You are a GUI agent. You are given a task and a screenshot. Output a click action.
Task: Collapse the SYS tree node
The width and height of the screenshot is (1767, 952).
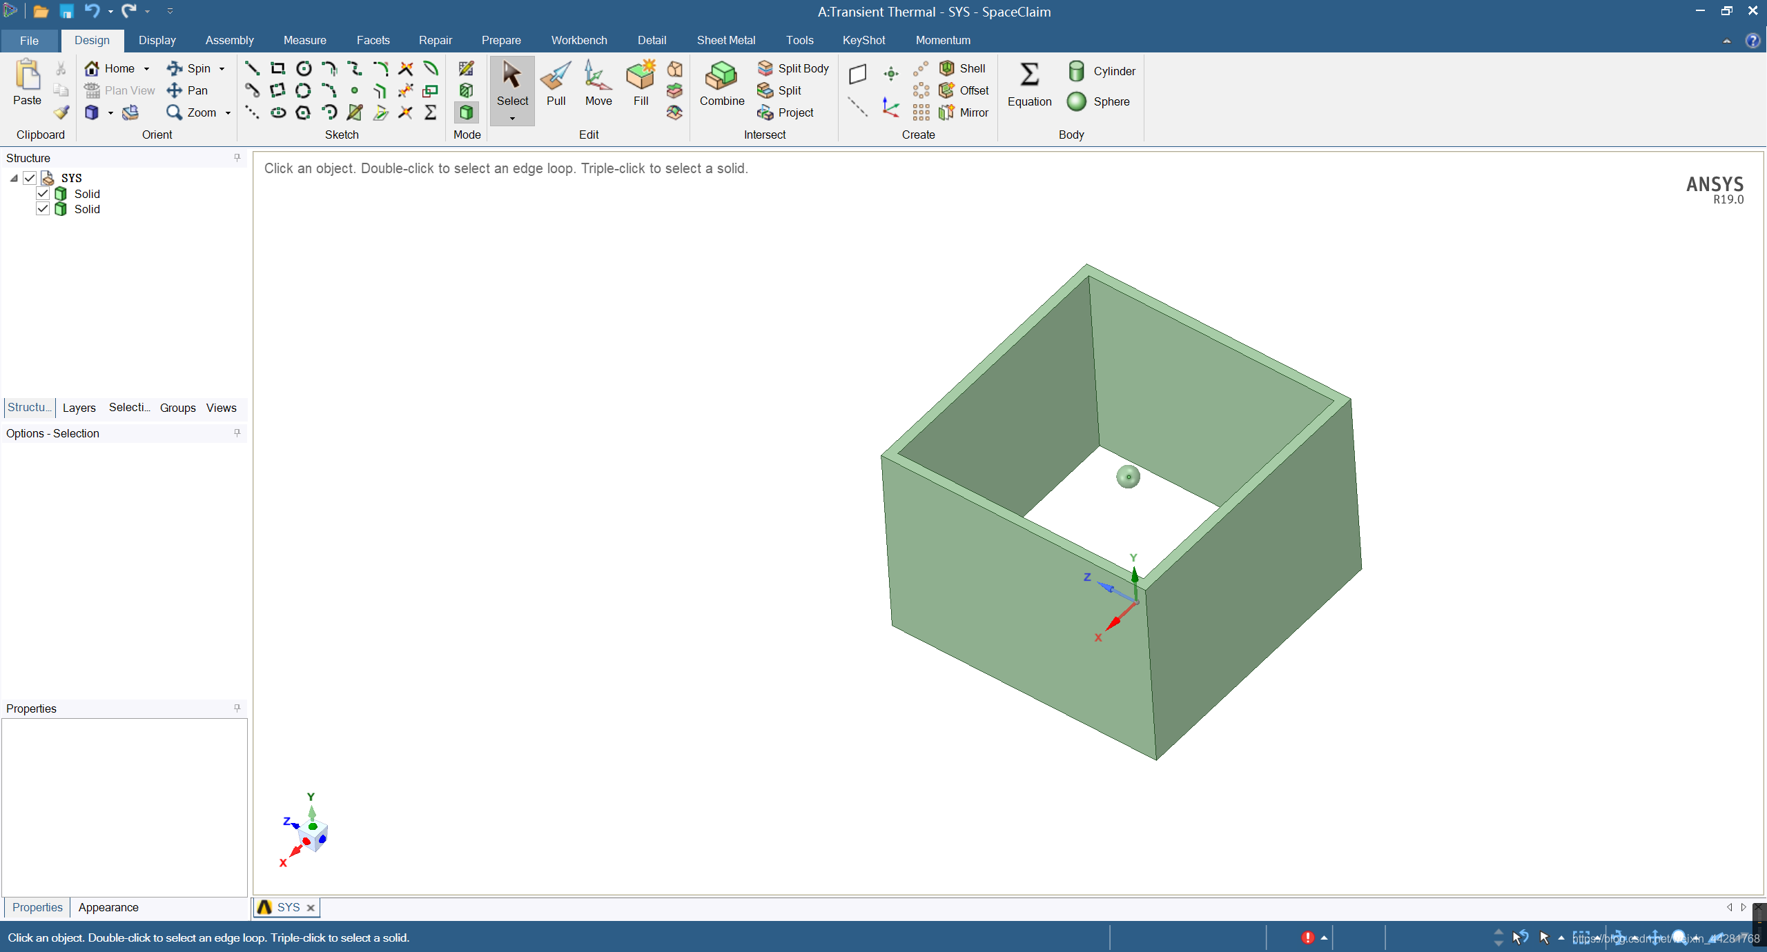pyautogui.click(x=14, y=178)
